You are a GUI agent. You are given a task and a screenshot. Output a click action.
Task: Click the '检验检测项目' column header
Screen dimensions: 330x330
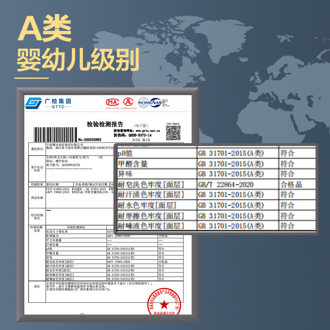[x=76, y=227]
